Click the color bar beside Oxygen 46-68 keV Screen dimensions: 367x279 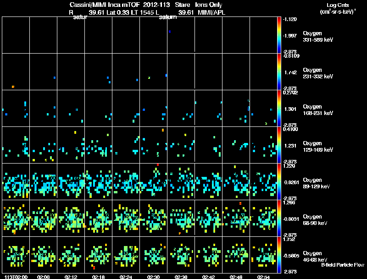(x=279, y=255)
